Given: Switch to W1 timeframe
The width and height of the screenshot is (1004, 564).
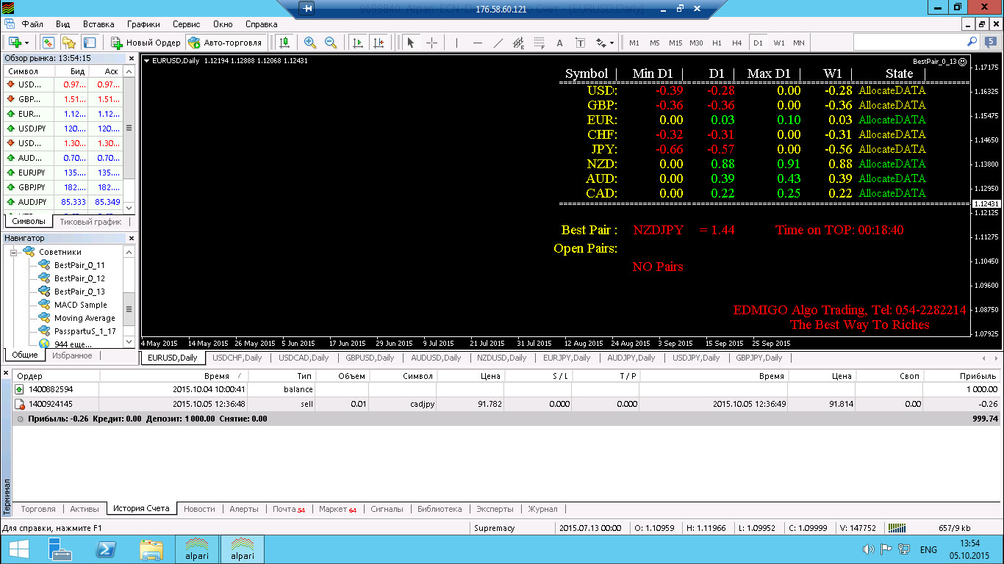Looking at the screenshot, I should coord(778,43).
